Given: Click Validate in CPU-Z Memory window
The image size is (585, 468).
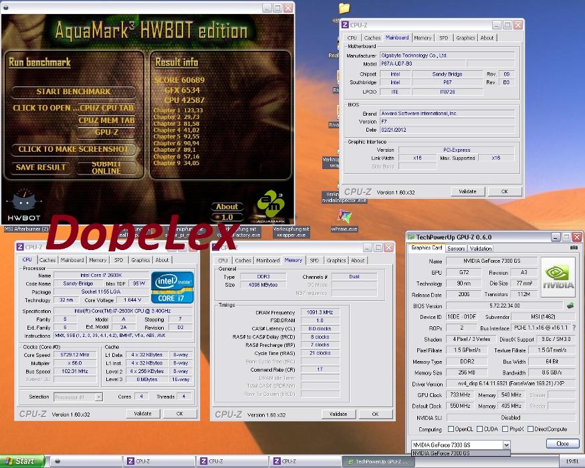Looking at the screenshot, I should tap(338, 414).
